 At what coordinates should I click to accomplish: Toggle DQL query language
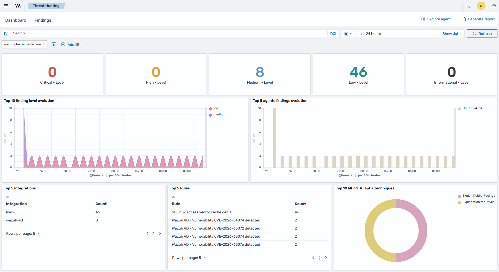pyautogui.click(x=334, y=34)
